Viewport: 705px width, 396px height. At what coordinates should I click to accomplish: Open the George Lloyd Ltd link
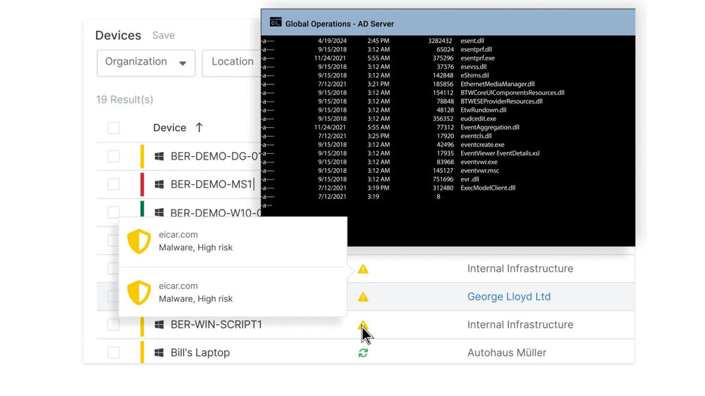[509, 296]
